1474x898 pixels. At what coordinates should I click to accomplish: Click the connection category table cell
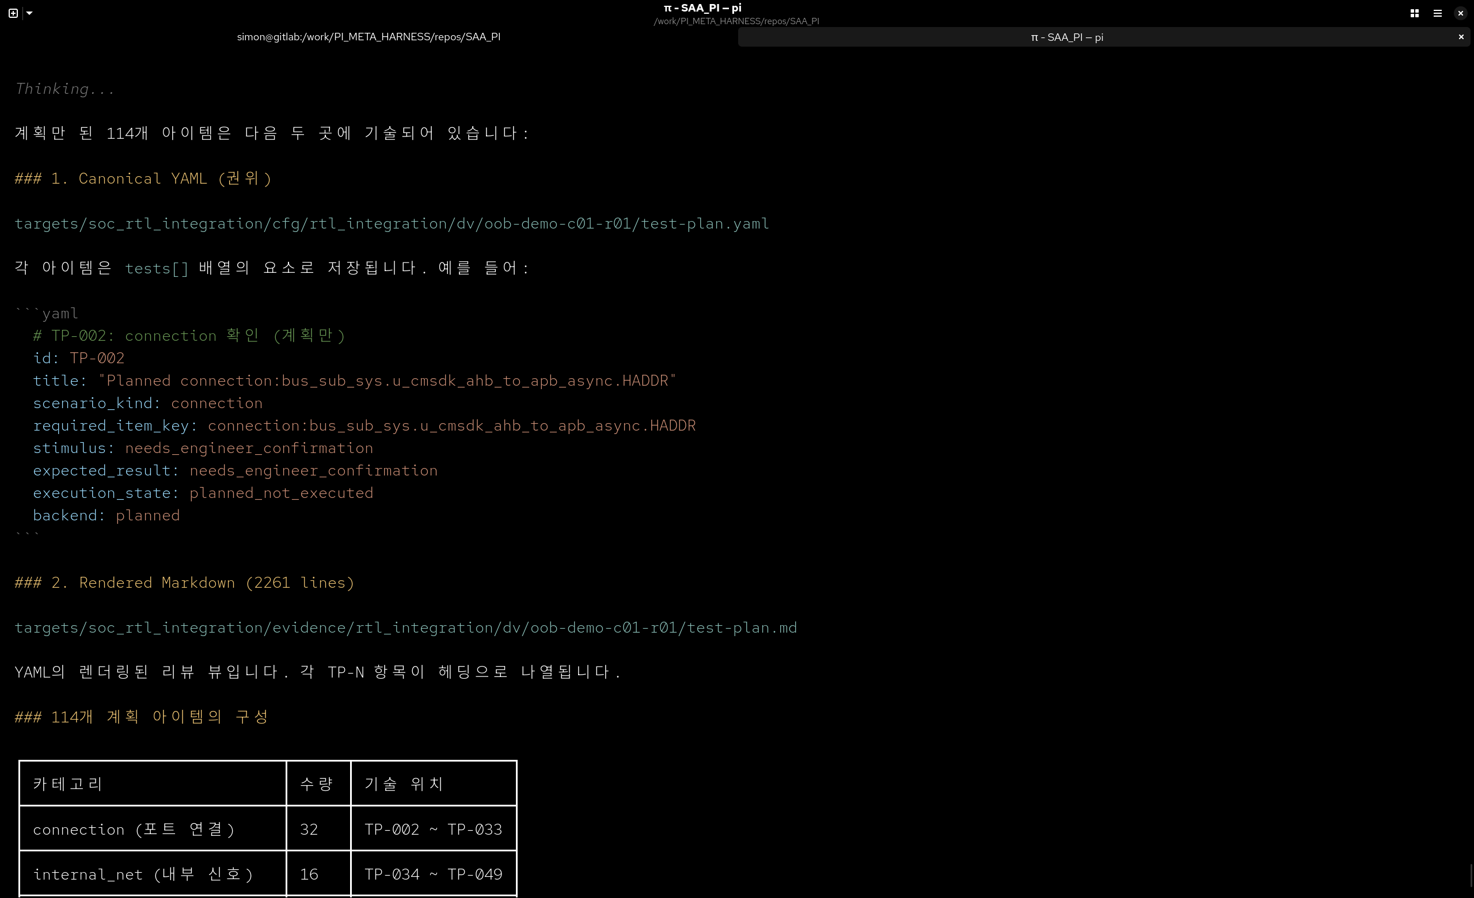click(153, 829)
